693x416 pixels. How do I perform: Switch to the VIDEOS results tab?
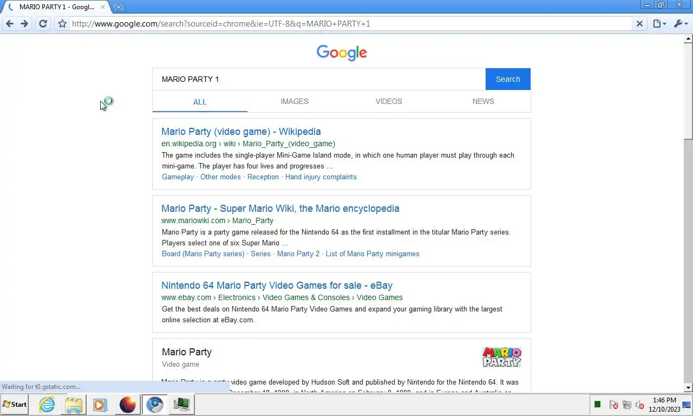(389, 101)
